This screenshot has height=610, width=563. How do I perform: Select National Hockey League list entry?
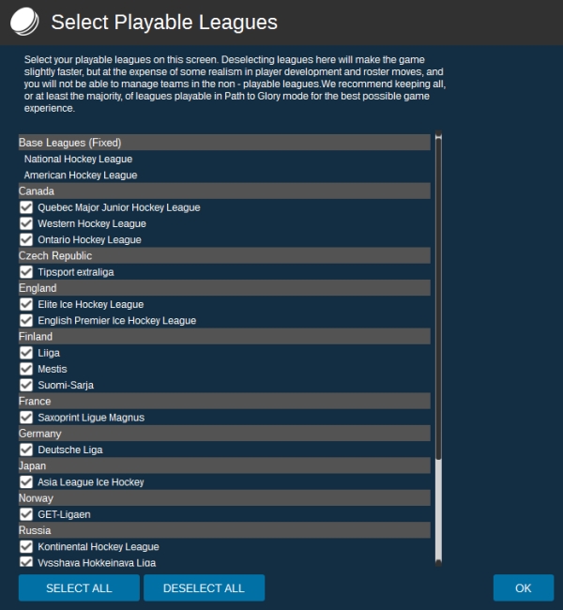[78, 160]
